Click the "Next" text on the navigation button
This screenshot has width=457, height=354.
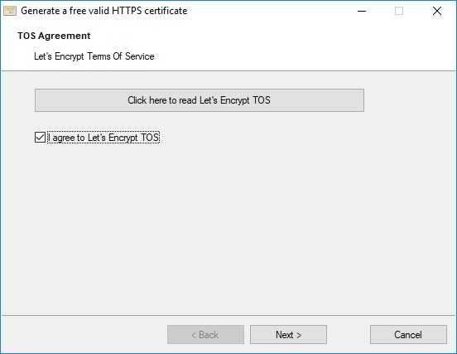tap(285, 335)
